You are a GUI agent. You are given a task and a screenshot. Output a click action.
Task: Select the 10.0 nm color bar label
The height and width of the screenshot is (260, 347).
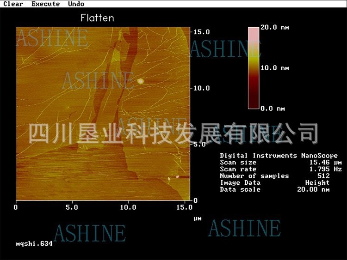(x=275, y=68)
